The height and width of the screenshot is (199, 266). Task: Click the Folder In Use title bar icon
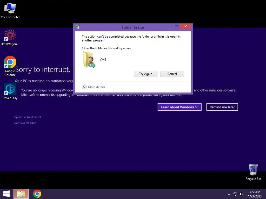tap(78, 27)
